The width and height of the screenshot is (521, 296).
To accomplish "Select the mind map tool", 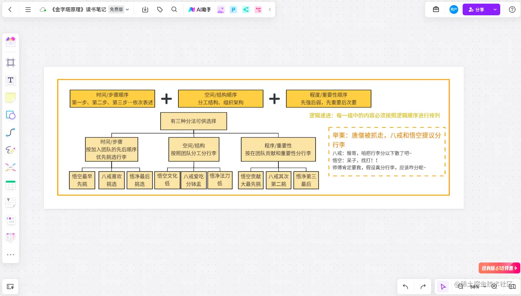I will tap(11, 167).
